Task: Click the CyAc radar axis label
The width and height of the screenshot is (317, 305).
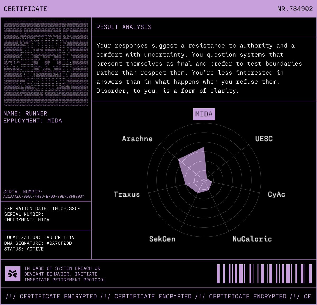Action: click(276, 194)
